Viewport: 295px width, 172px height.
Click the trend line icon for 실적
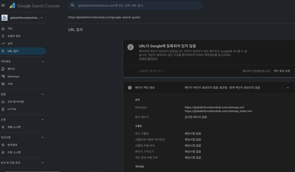click(3, 44)
